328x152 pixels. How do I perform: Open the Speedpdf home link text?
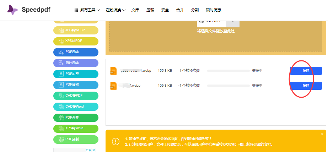tap(36, 10)
